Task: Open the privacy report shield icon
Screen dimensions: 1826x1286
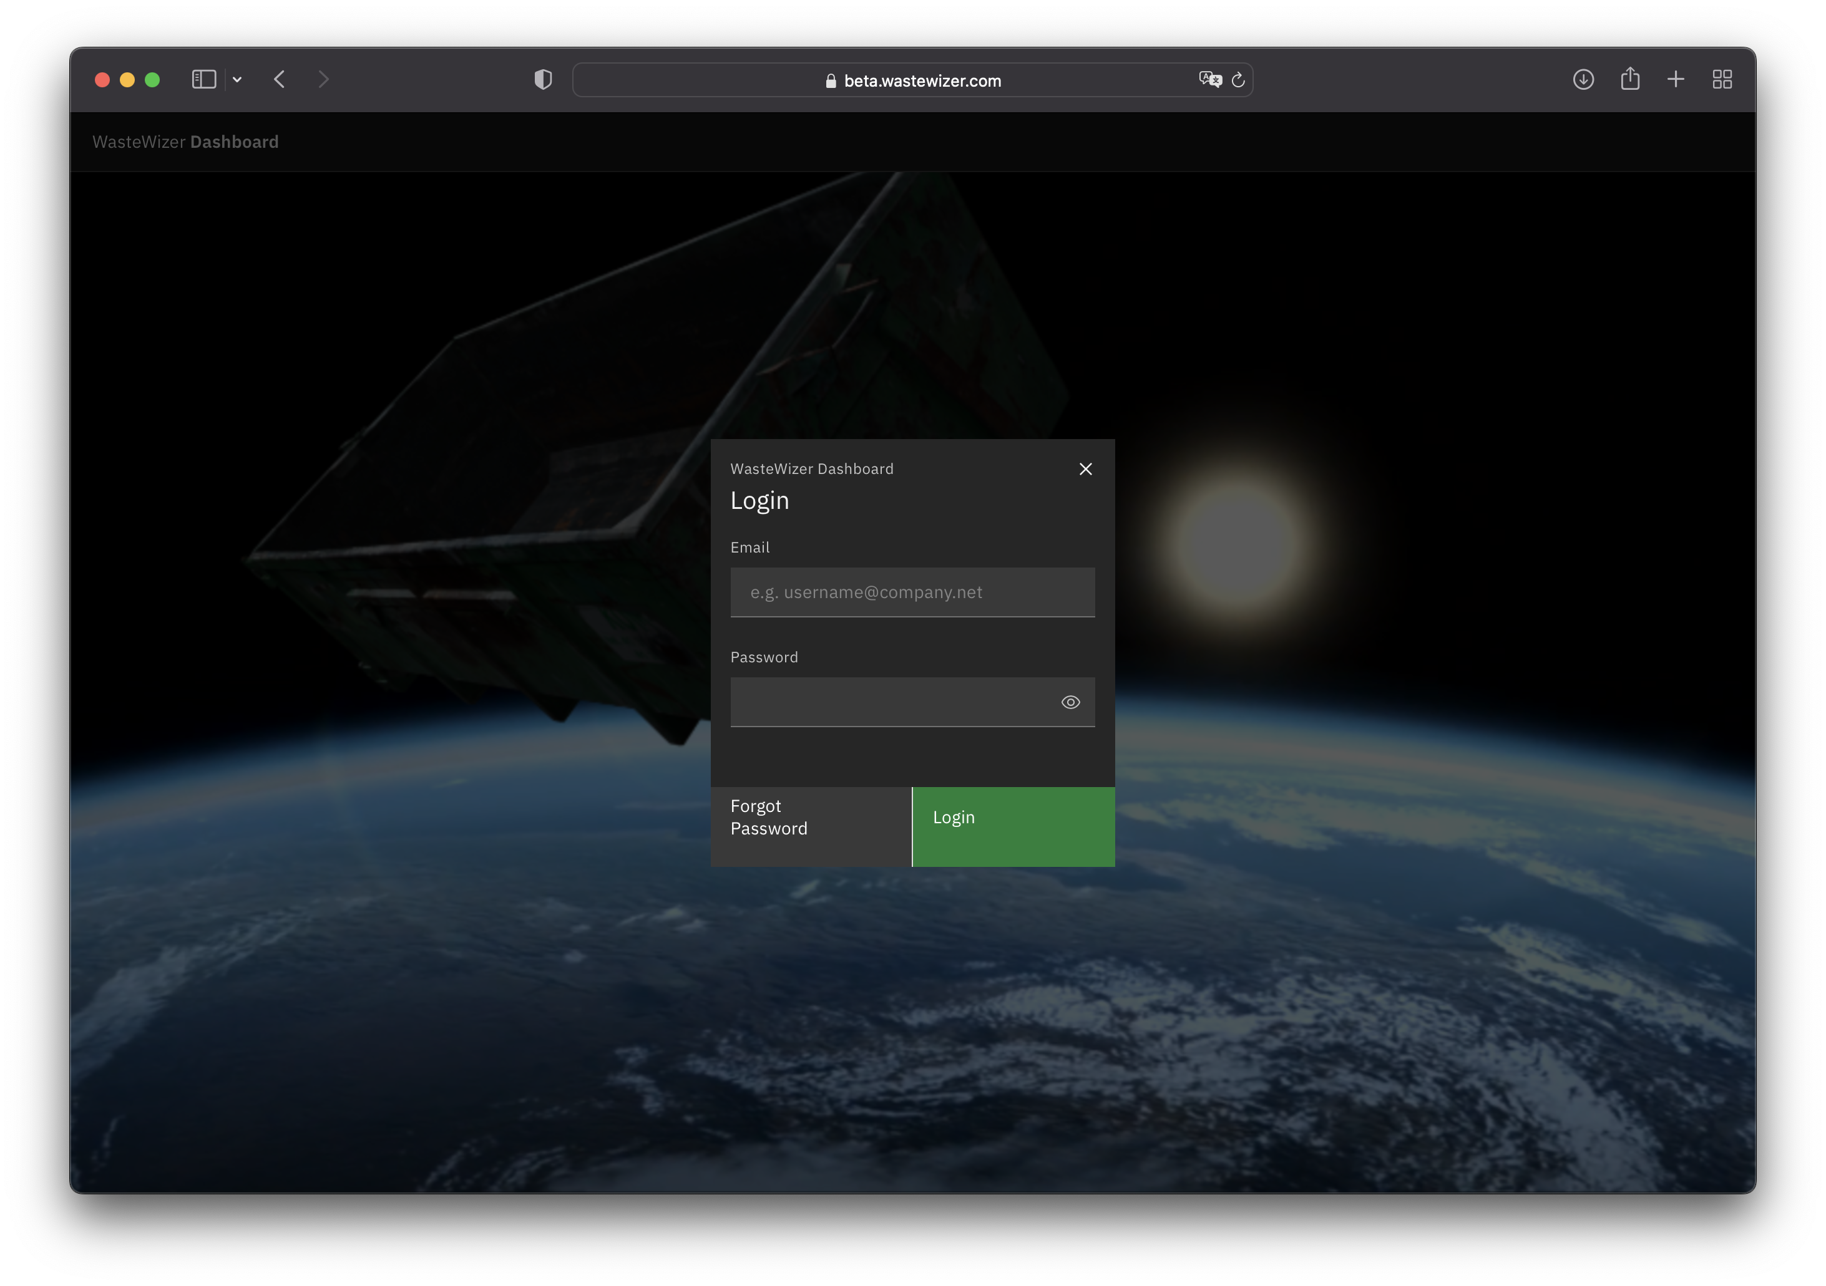Action: (543, 79)
